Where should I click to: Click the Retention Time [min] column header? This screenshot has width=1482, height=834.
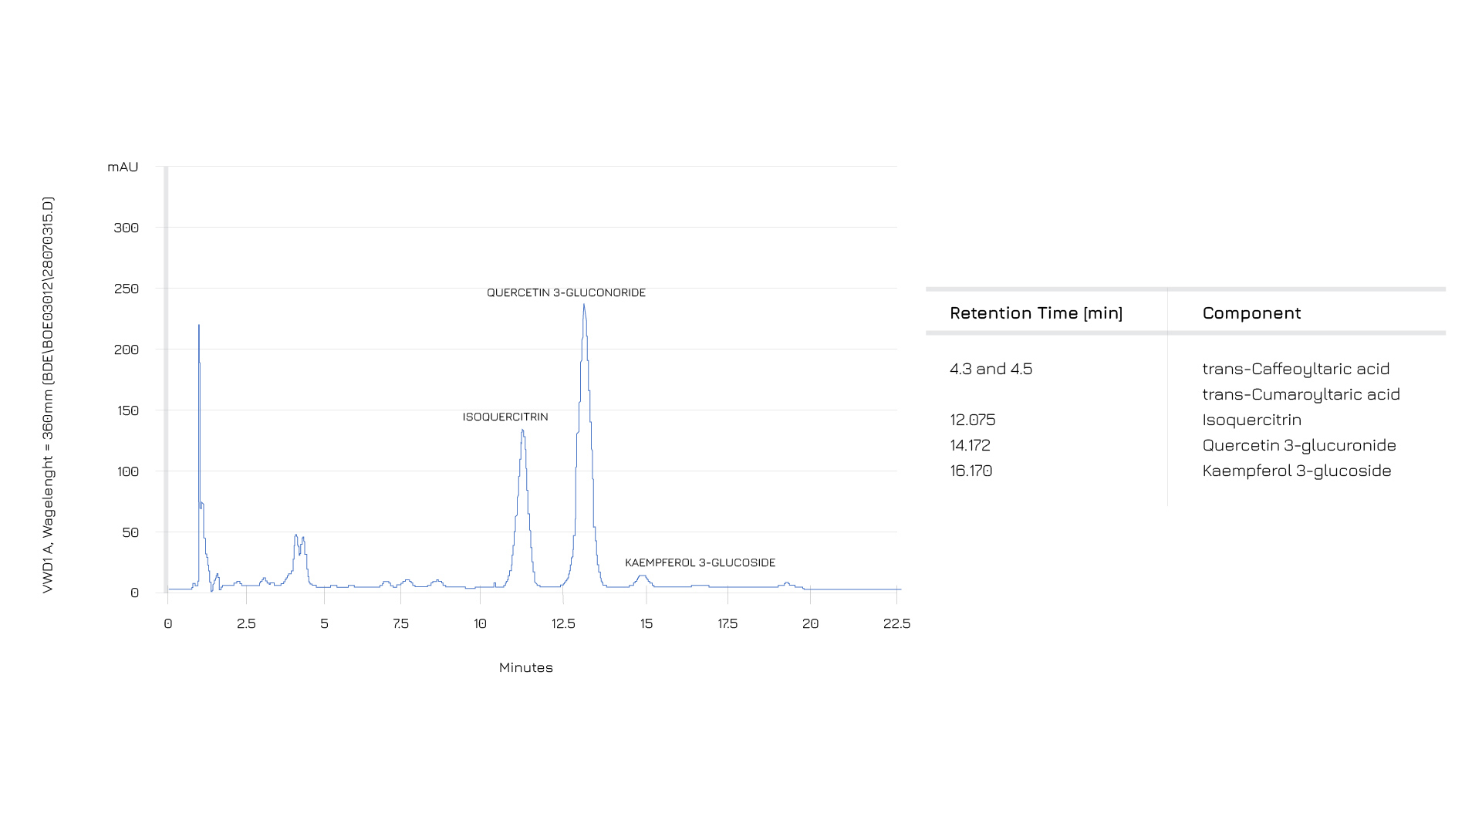tap(1036, 313)
